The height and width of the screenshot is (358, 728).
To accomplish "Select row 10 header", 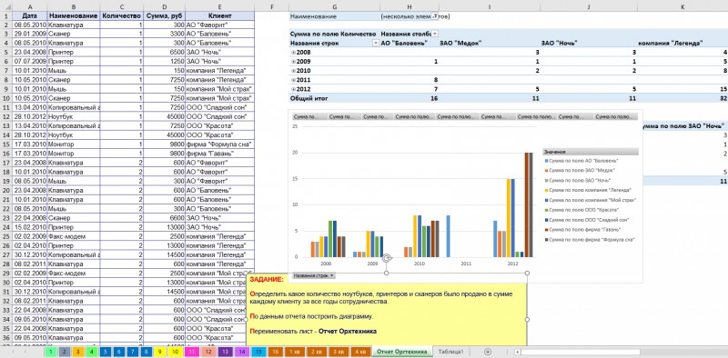I will click(x=6, y=98).
